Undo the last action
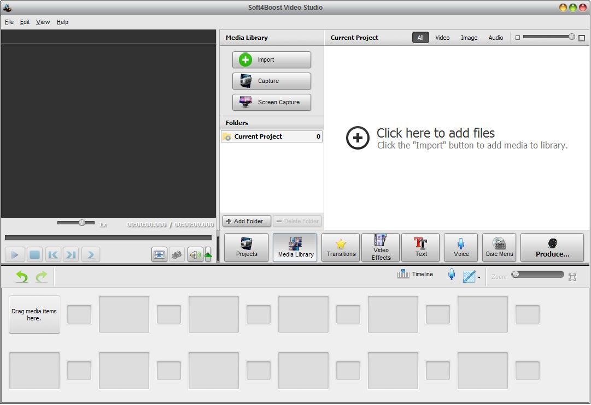 pyautogui.click(x=22, y=277)
